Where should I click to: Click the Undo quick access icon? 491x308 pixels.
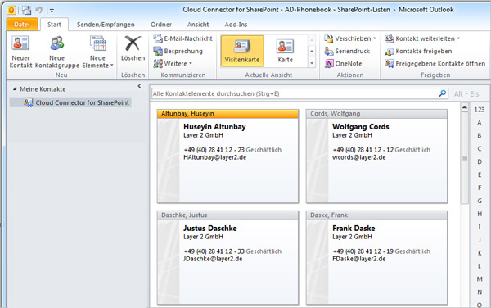pyautogui.click(x=38, y=11)
